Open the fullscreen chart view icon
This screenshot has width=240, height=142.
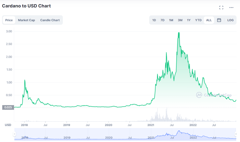221,7
